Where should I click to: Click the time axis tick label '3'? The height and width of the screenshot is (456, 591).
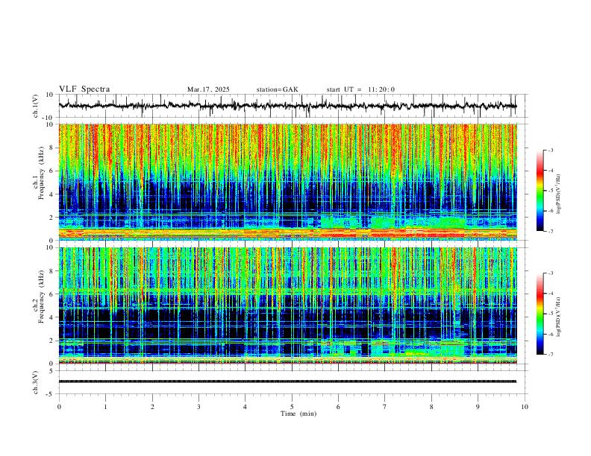(x=198, y=407)
